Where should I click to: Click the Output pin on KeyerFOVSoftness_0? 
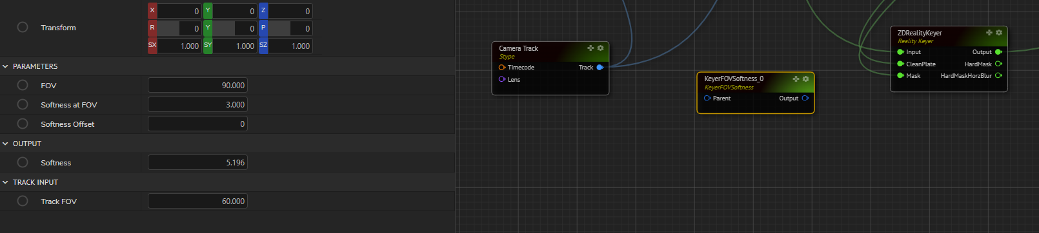(x=805, y=98)
